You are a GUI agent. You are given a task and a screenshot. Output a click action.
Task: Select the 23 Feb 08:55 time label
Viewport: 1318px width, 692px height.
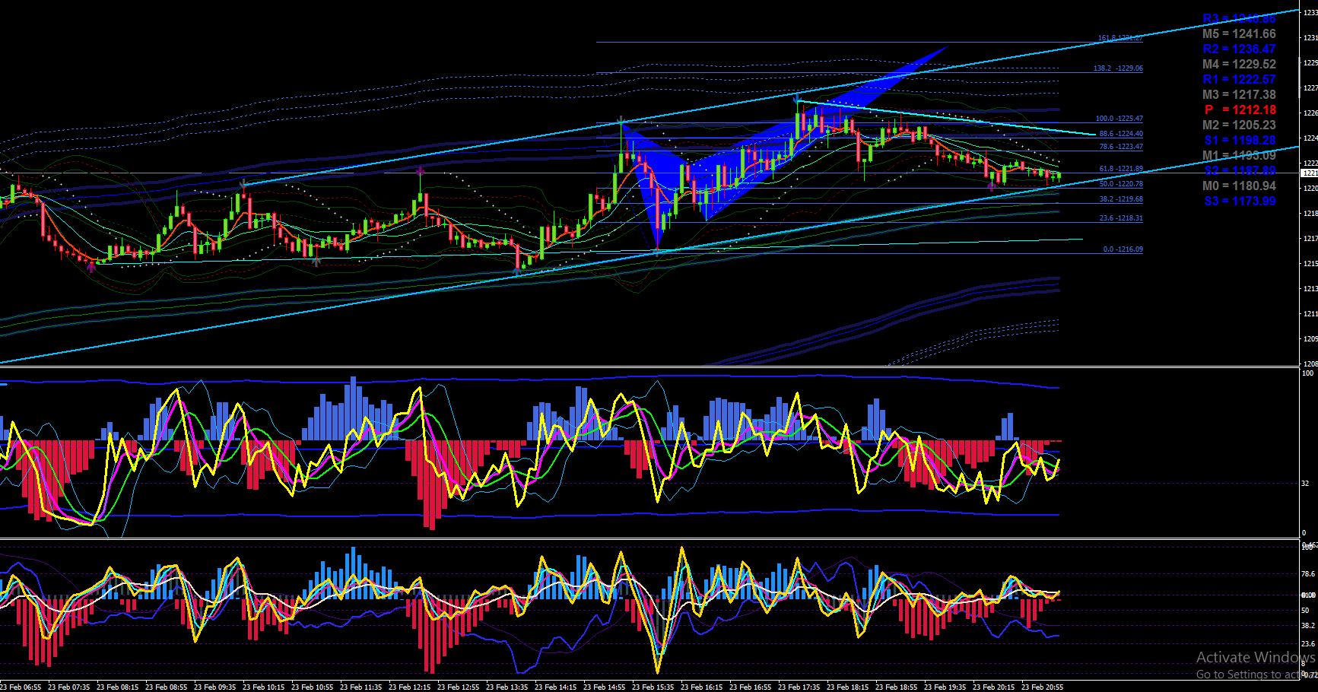pos(166,687)
